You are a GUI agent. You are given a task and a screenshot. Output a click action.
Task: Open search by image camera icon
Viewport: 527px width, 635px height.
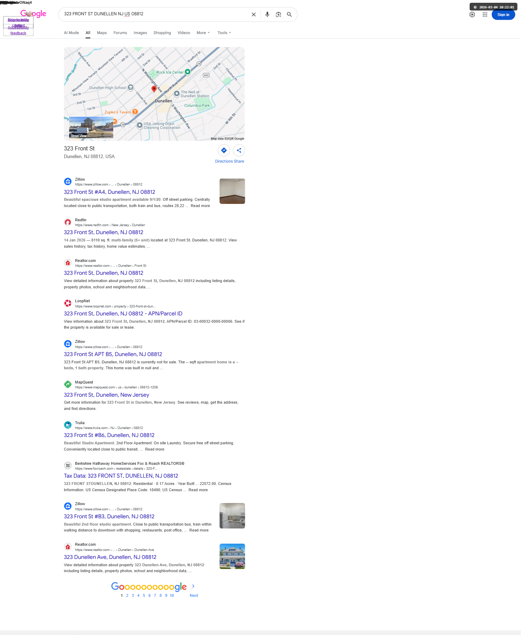(278, 15)
